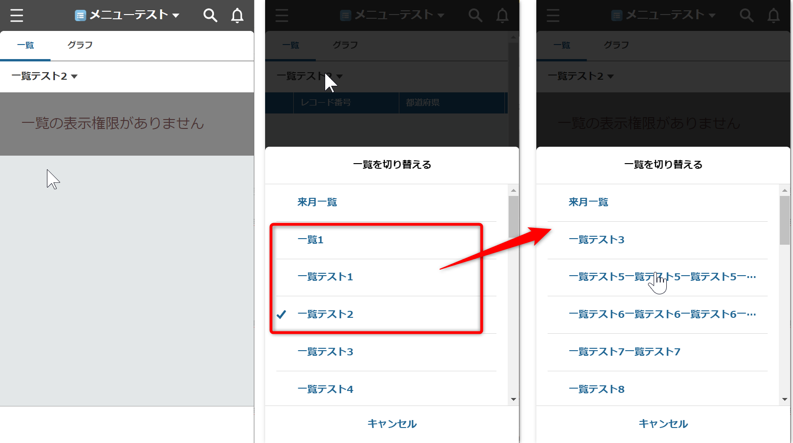The width and height of the screenshot is (793, 443).
Task: Open メニューテスト app dropdown in left panel
Action: tap(134, 15)
